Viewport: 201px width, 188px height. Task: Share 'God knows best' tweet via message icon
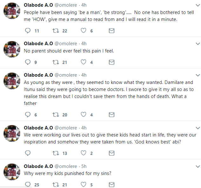point(111,153)
